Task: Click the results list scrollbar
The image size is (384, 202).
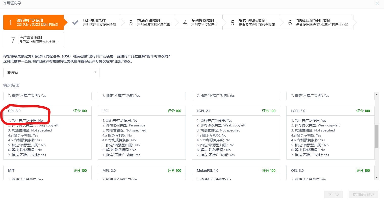Action: 377,136
